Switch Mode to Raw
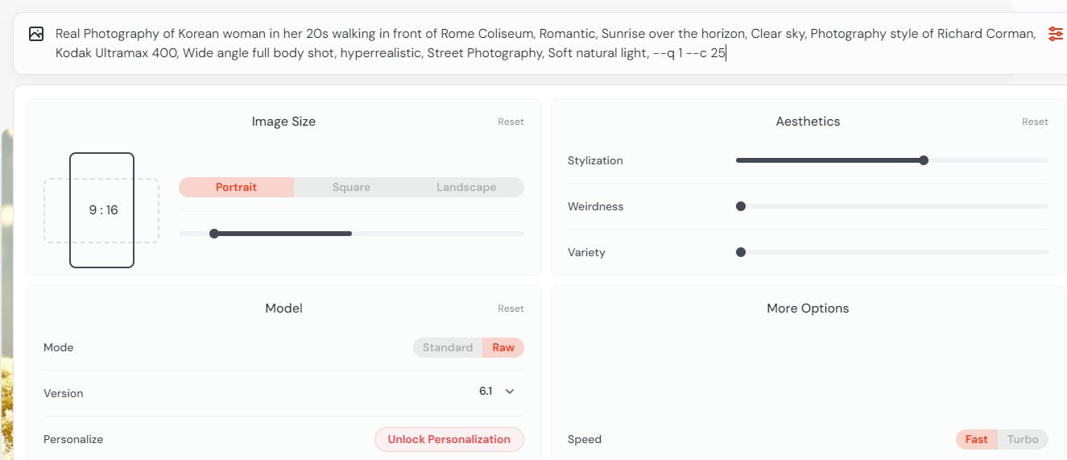Viewport: 1067px width, 460px height. 503,348
